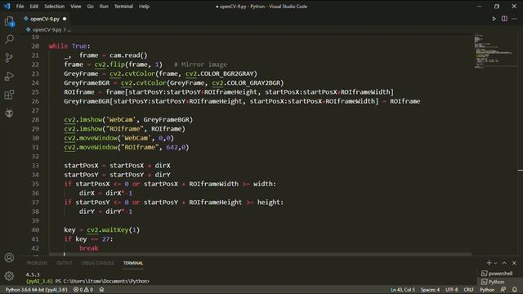Click the 4.5.3 output in terminal
The height and width of the screenshot is (294, 523).
click(33, 274)
